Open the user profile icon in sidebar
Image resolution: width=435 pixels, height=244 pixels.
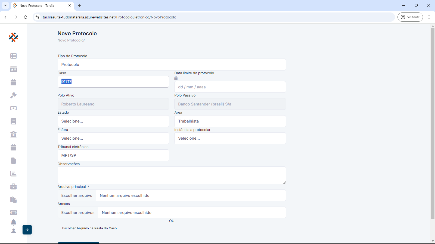[13, 231]
